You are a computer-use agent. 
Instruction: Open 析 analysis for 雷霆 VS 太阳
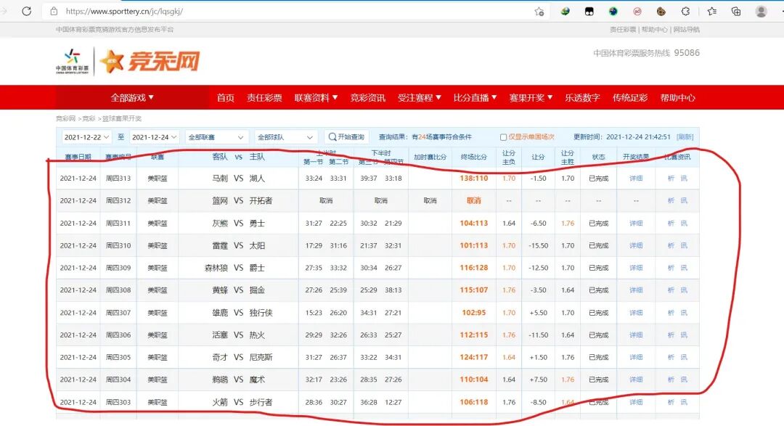[671, 245]
